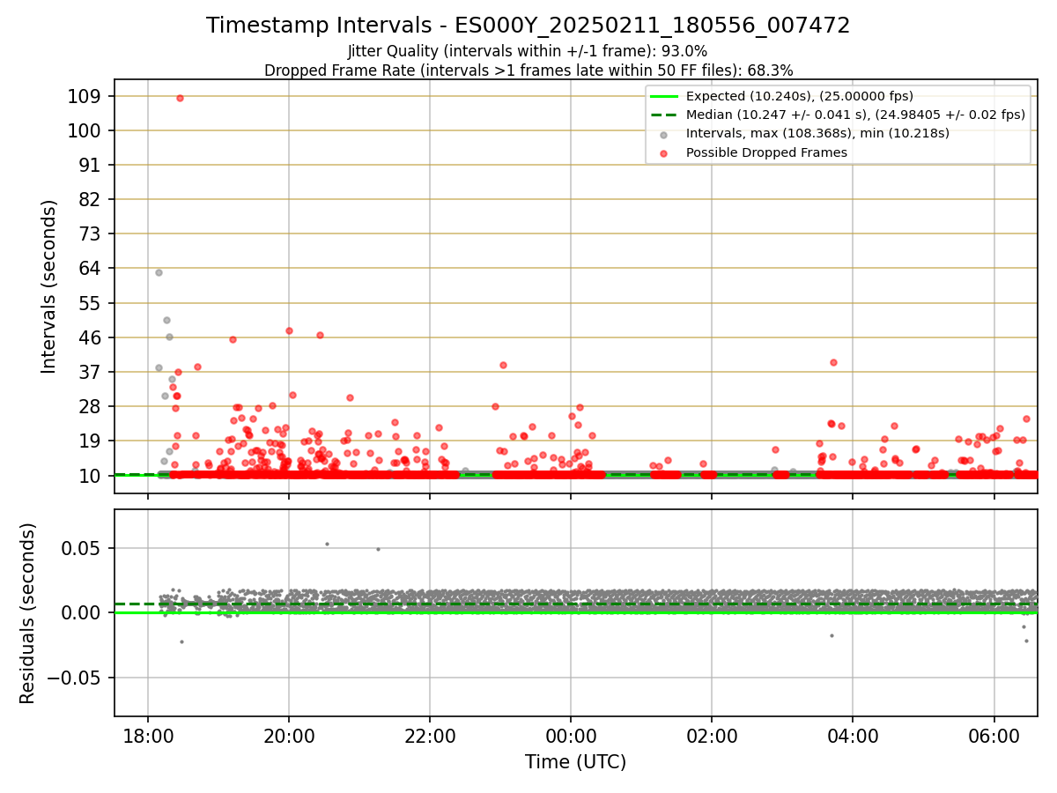Click the 19 y-axis tick label

click(92, 441)
